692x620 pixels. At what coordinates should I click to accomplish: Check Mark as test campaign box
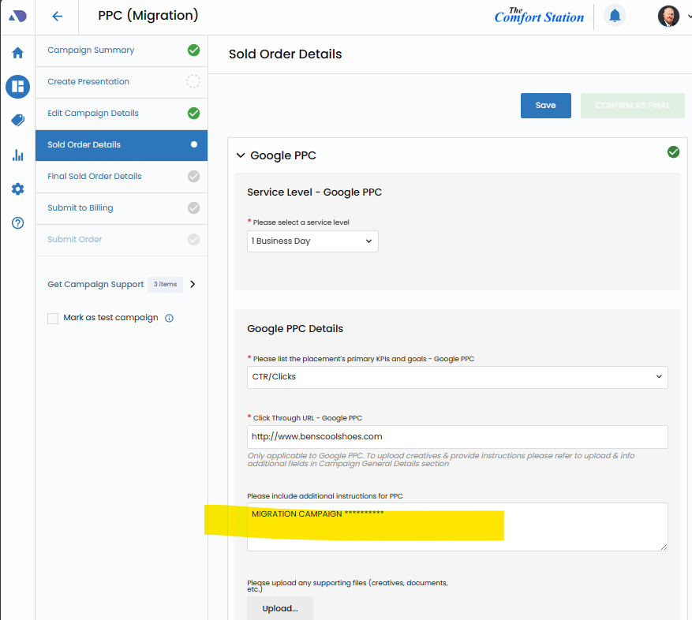pyautogui.click(x=53, y=318)
